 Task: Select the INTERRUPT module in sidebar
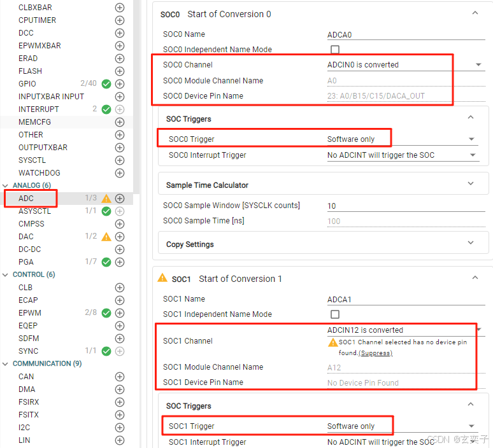[x=39, y=109]
